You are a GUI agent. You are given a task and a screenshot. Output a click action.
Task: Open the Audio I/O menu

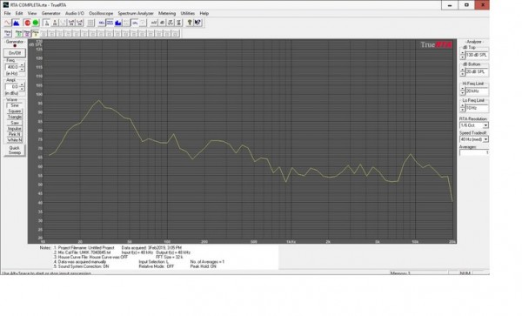tap(75, 13)
